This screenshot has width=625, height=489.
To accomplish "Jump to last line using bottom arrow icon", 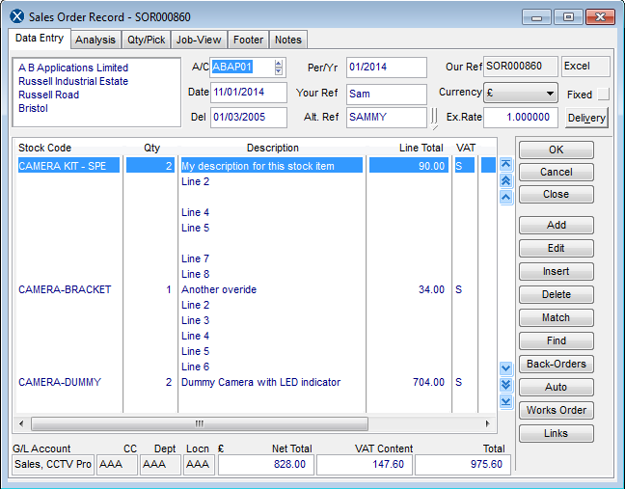I will pyautogui.click(x=505, y=401).
